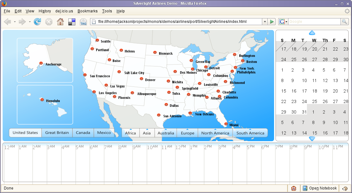Image resolution: width=352 pixels, height=193 pixels.
Task: Select the Bismarck city marker
Action: tap(155, 52)
